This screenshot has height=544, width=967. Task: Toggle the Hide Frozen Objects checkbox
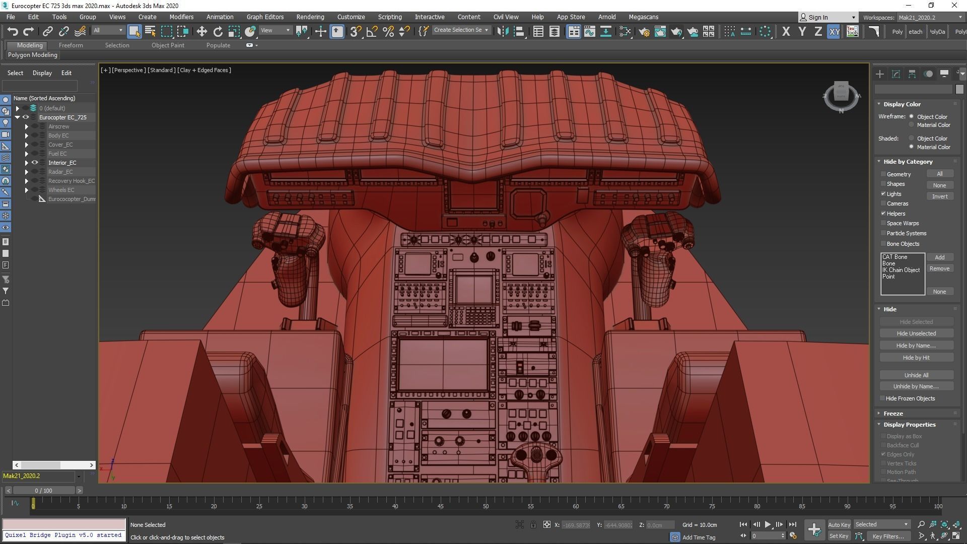click(x=882, y=398)
